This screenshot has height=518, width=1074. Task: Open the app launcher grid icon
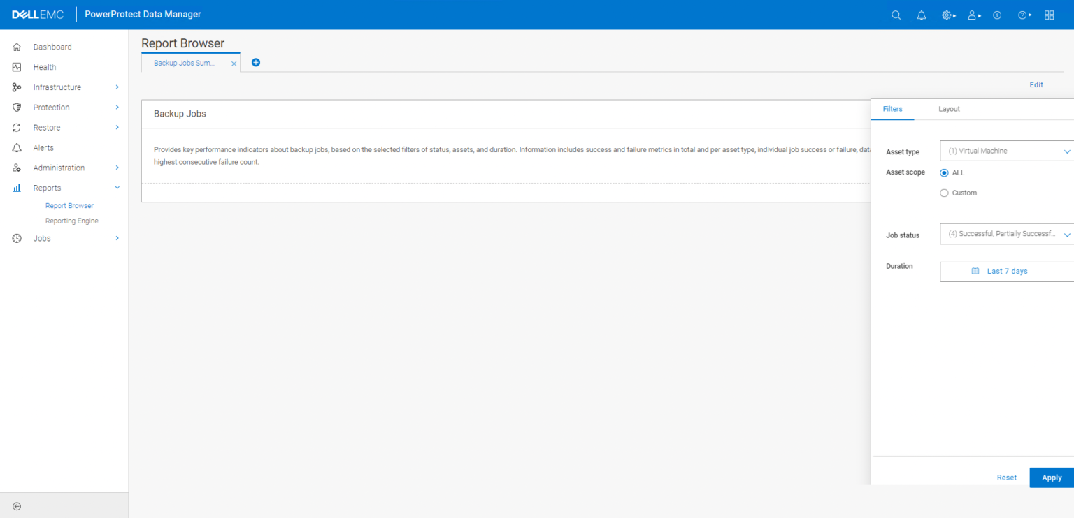1049,15
